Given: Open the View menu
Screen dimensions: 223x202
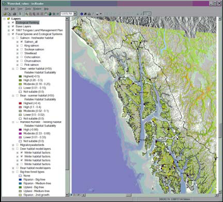Looking at the screenshot, I should [20, 9].
